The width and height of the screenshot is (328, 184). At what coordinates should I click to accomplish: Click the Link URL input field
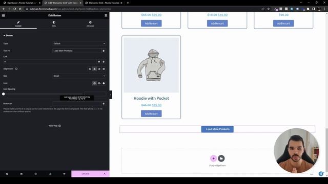pos(50,62)
